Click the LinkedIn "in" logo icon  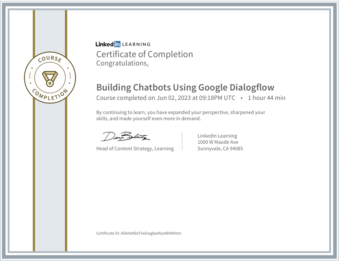coord(117,44)
